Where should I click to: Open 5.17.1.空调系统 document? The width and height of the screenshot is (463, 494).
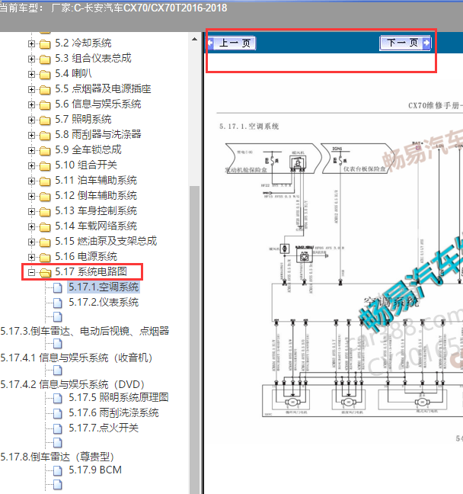click(104, 287)
